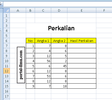
Task: Click the 'Angka 1' header cell
Action: pyautogui.click(x=43, y=41)
